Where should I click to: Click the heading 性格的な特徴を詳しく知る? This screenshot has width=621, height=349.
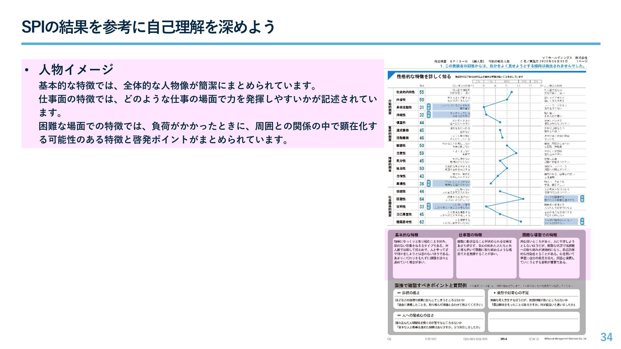(424, 77)
